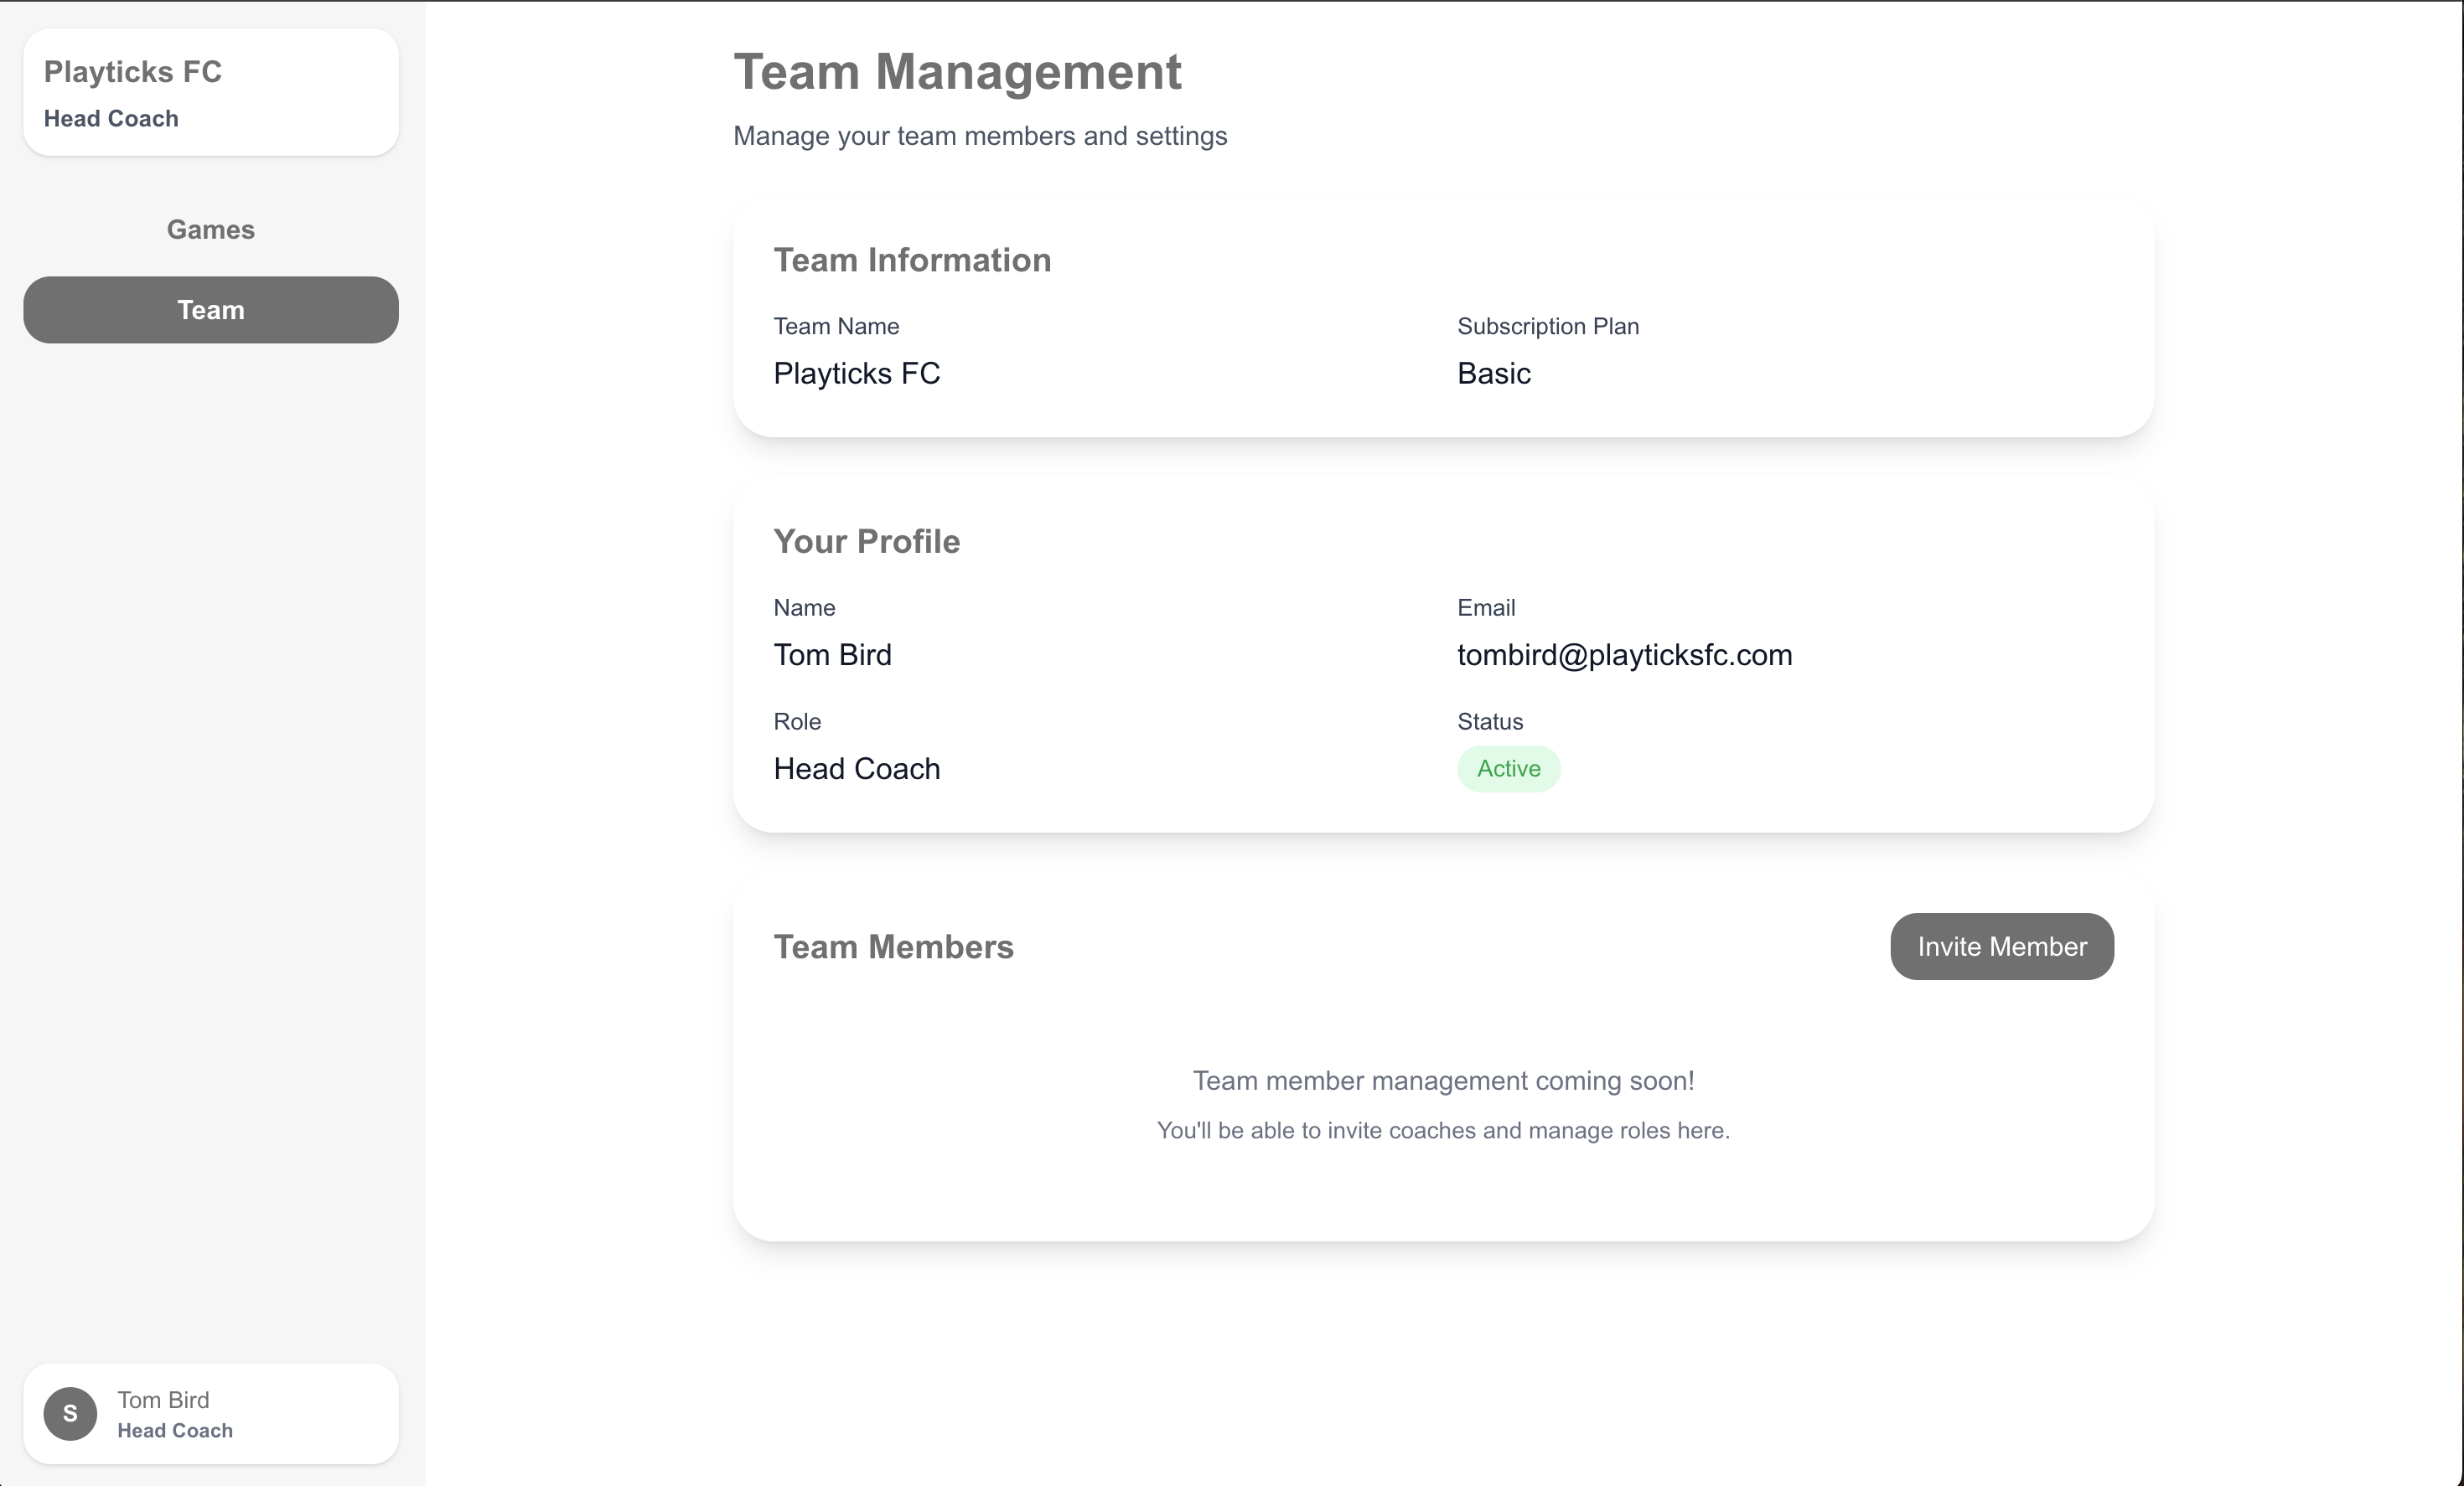This screenshot has width=2464, height=1486.
Task: Click the Tom Bird profile name value
Action: [x=832, y=656]
